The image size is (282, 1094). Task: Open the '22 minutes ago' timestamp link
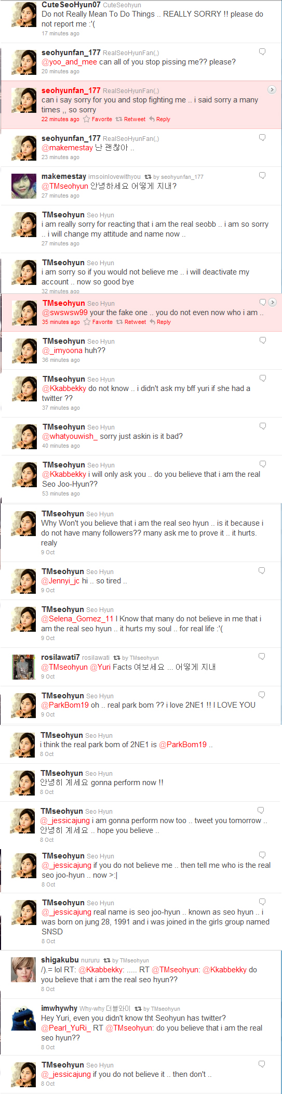(60, 119)
